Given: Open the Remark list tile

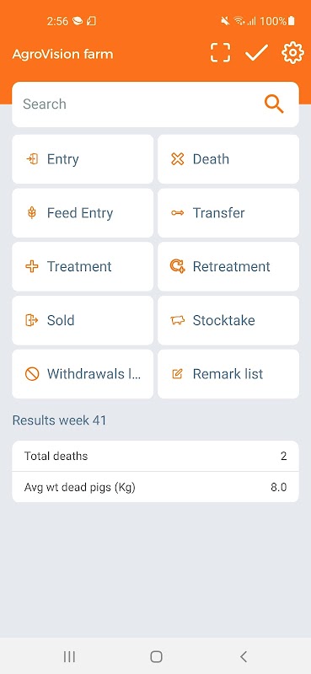Looking at the screenshot, I should [x=228, y=374].
